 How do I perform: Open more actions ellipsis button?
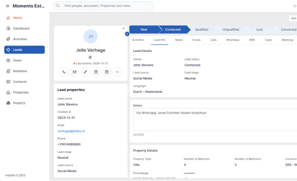[x=118, y=72]
